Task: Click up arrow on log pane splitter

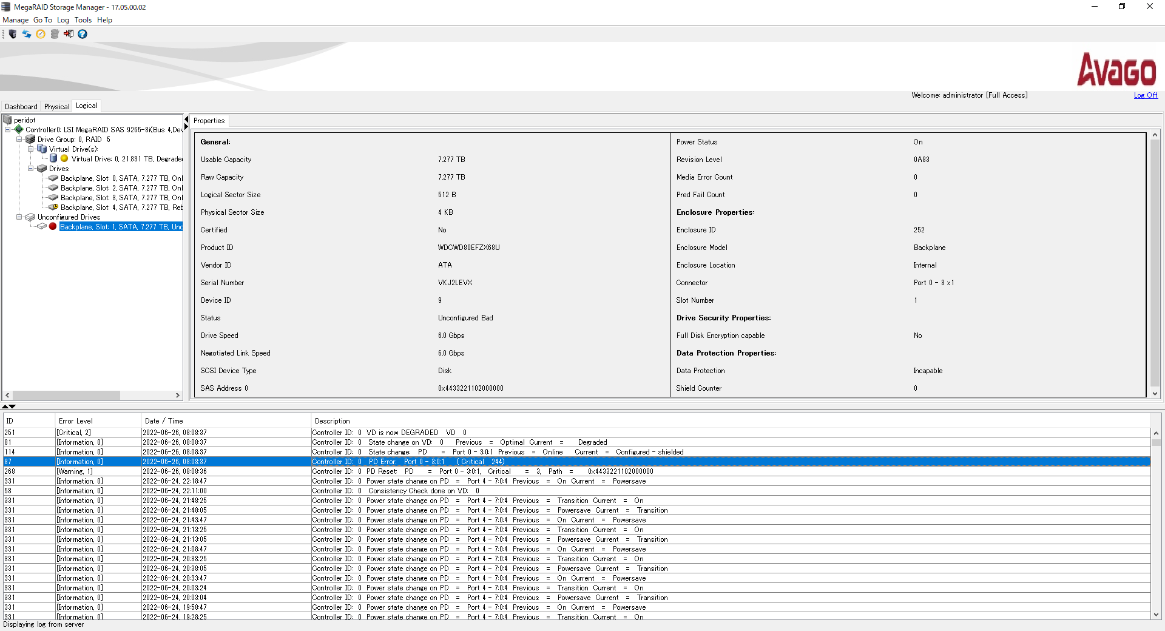Action: click(5, 407)
